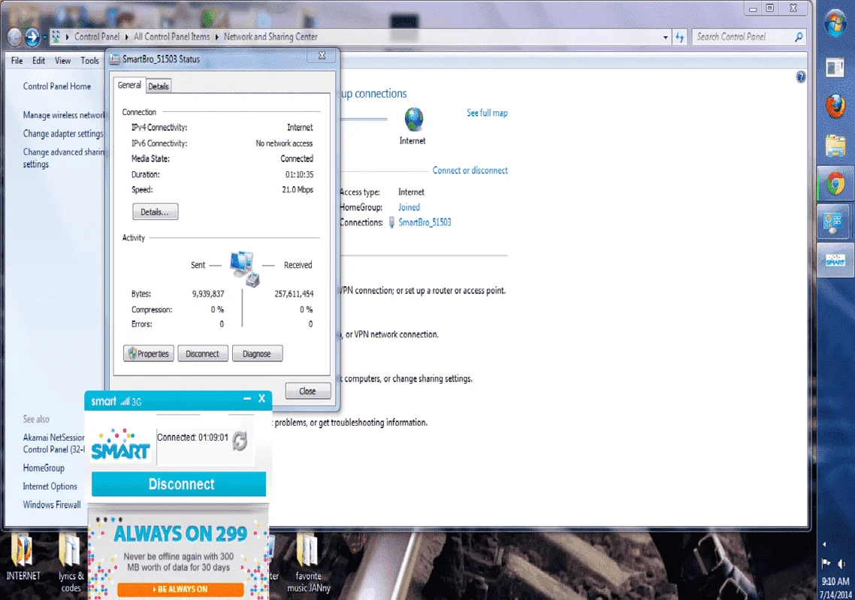Open Akamai NetSession Control Panel link
Screen dimensions: 855x600
pyautogui.click(x=53, y=444)
